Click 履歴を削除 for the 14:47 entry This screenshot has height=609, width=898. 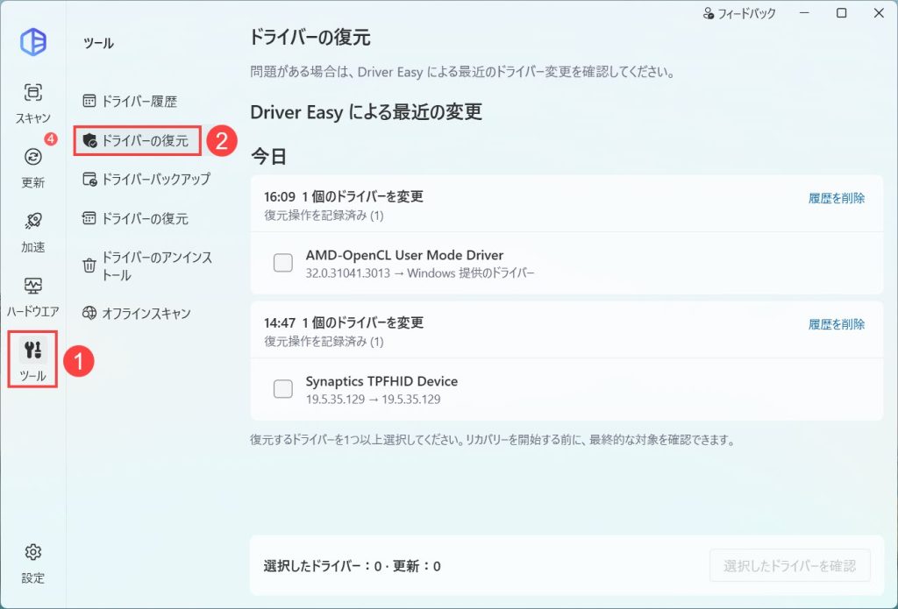tap(836, 324)
